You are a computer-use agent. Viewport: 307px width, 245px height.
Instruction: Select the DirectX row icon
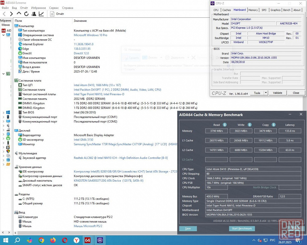click(x=20, y=53)
